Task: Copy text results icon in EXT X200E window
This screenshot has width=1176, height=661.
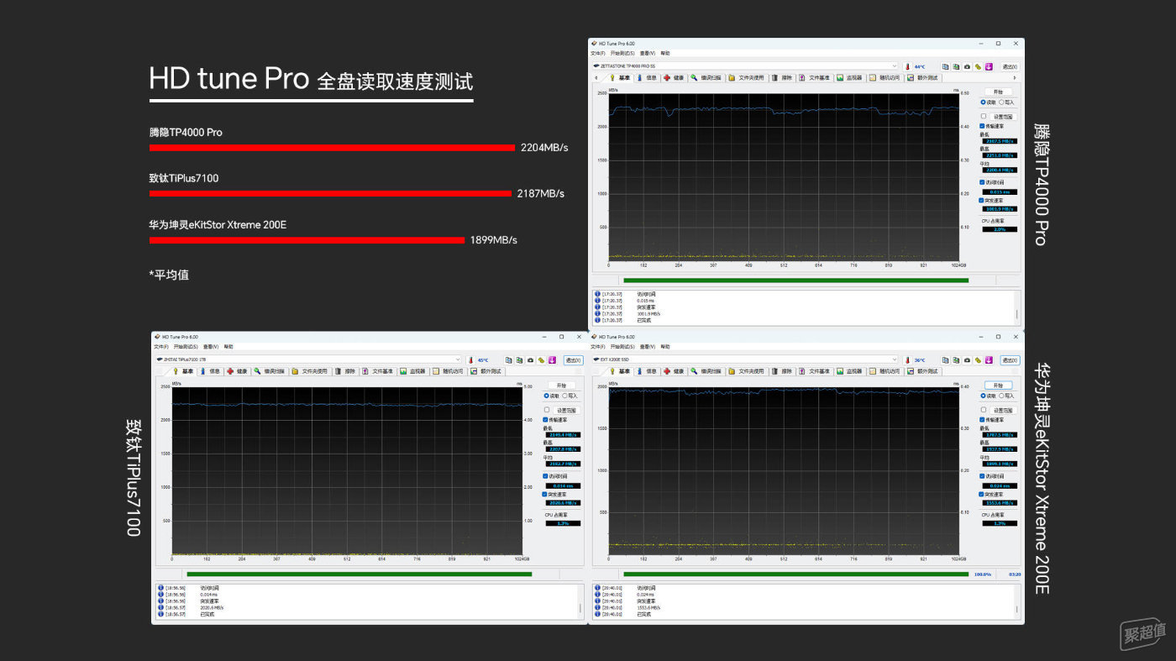Action: point(945,360)
